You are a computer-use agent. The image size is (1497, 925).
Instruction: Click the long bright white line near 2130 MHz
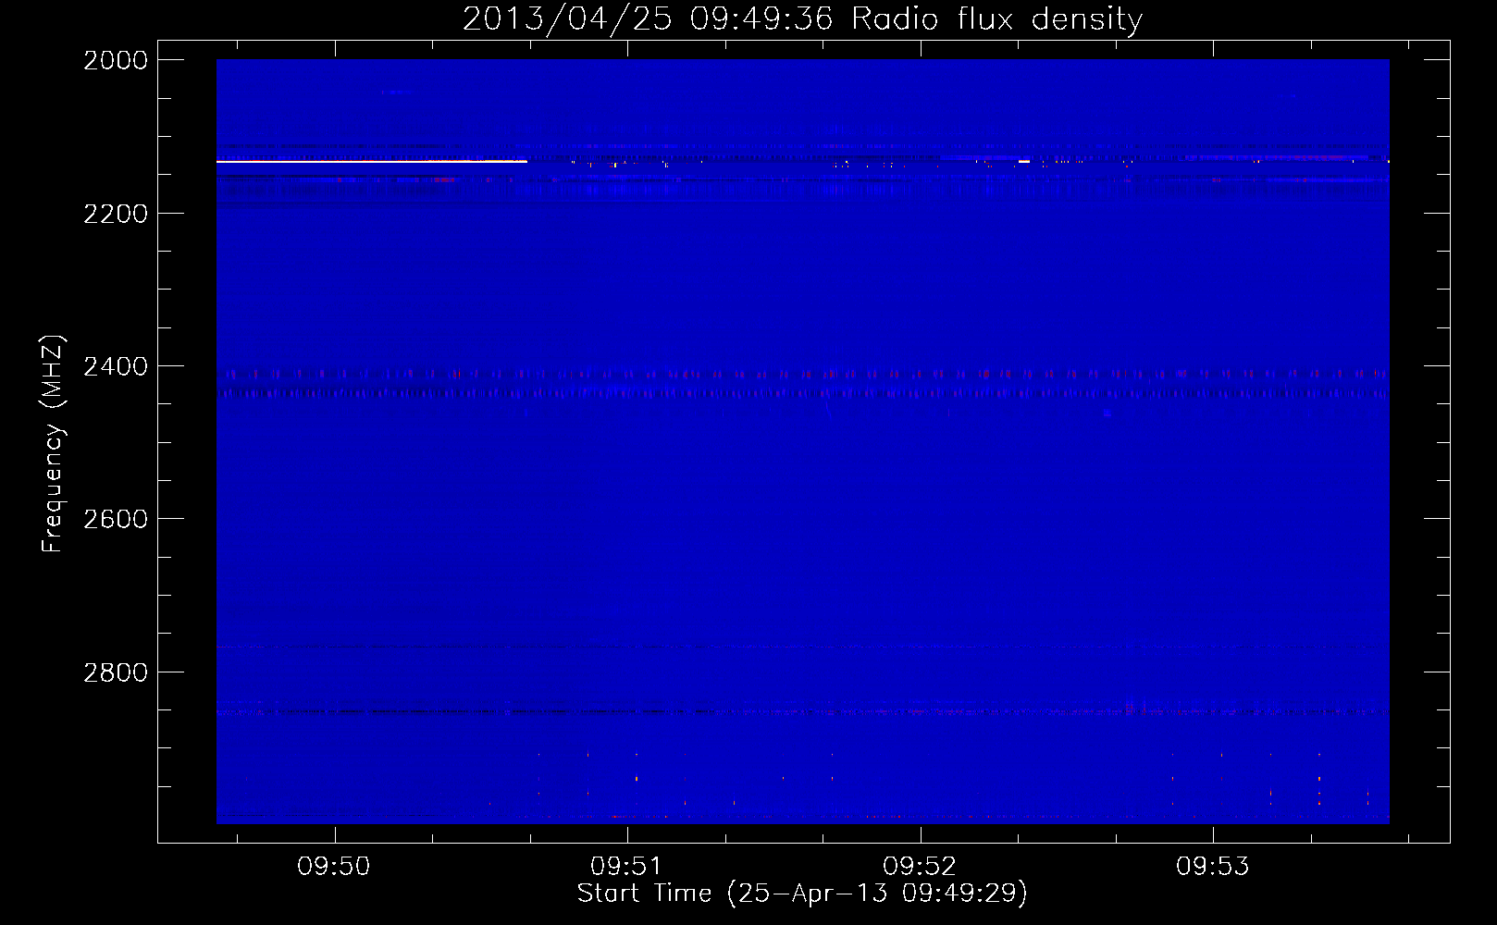pos(372,162)
